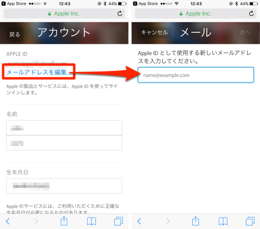The height and width of the screenshot is (229, 260).
Task: Tap back chevron in left Safari toolbar
Action: 8,221
